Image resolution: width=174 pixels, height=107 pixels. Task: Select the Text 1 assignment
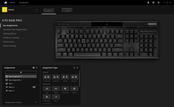pyautogui.click(x=21, y=84)
